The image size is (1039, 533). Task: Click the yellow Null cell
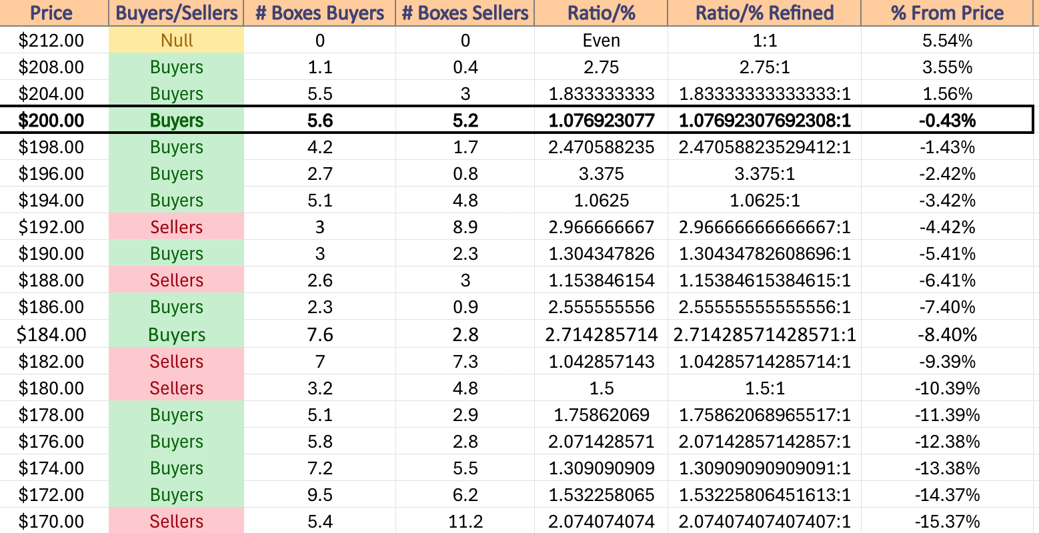(x=177, y=40)
